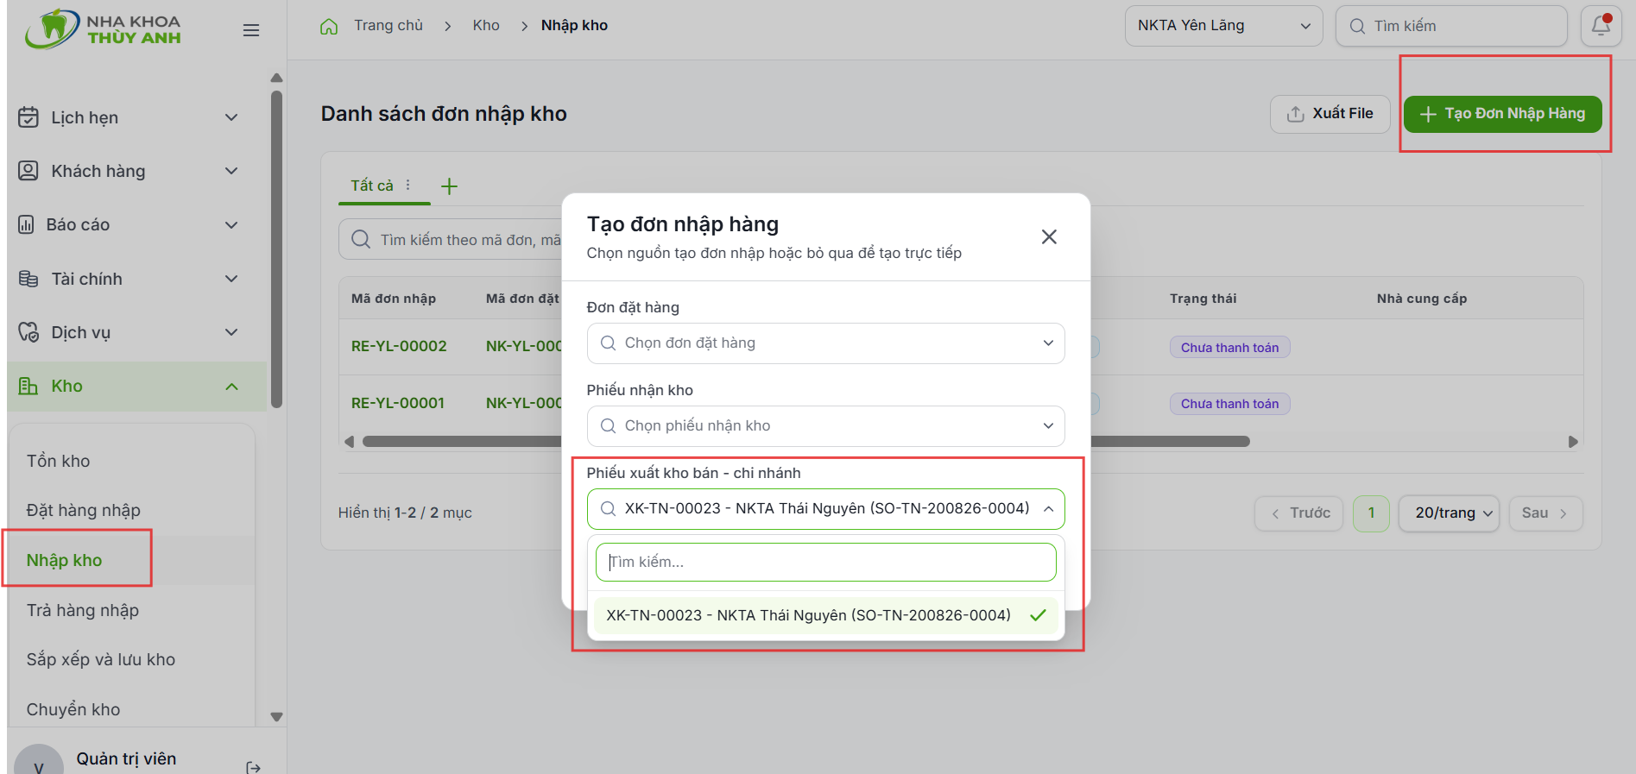Click the logout icon beside Quản trị viên
1636x774 pixels.
click(253, 766)
